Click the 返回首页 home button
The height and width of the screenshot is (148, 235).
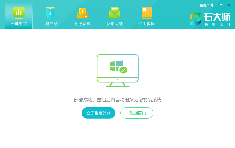point(137,113)
